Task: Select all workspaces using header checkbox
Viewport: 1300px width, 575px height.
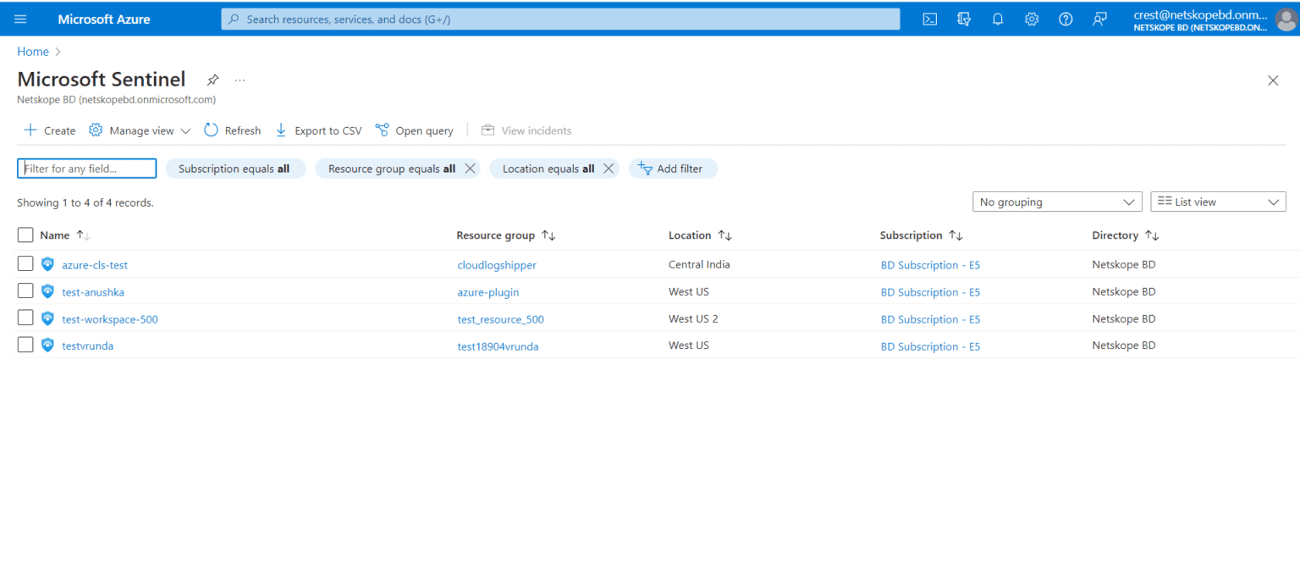Action: [25, 235]
